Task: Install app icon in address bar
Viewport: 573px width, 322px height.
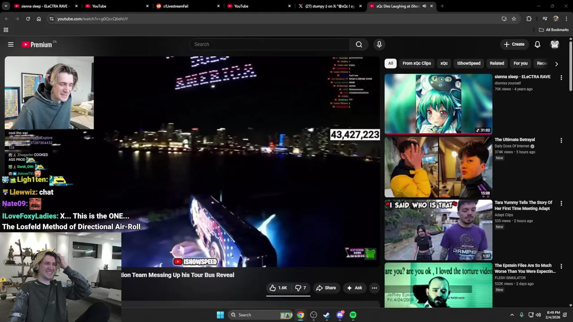Action: (x=504, y=19)
